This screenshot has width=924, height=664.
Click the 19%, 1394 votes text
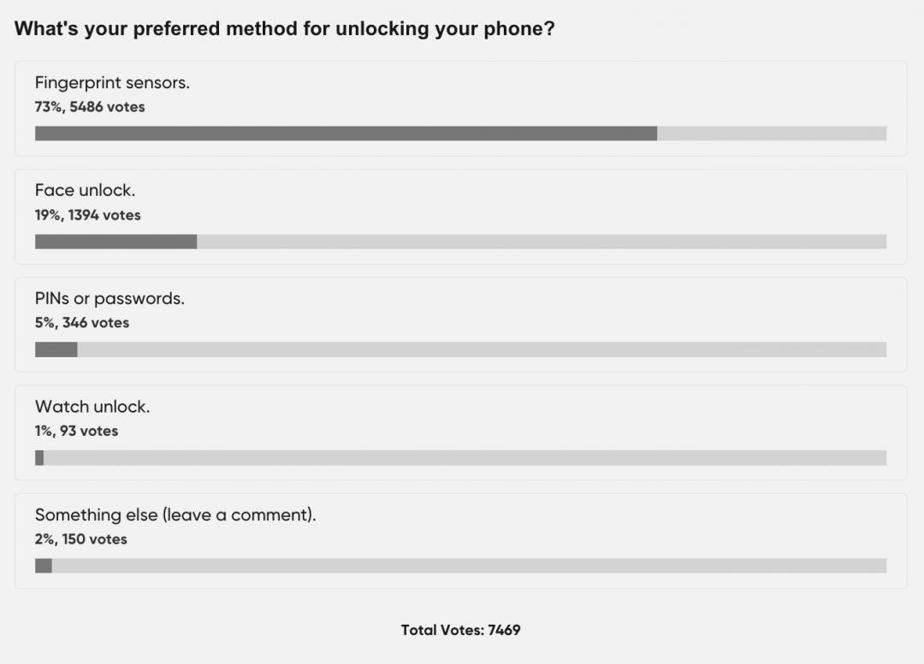pos(87,214)
